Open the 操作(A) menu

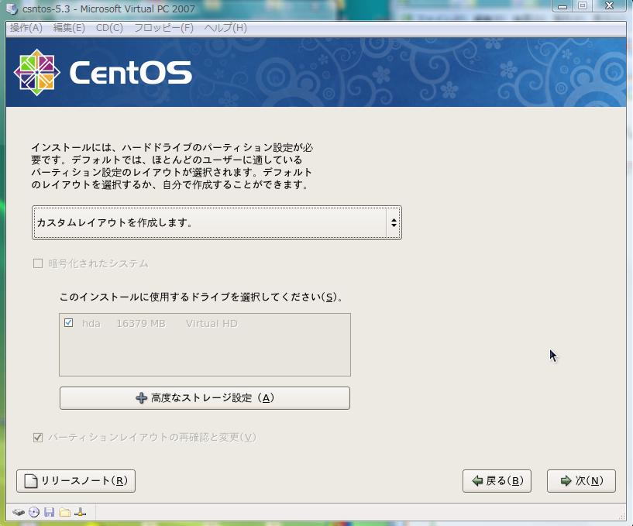click(26, 28)
